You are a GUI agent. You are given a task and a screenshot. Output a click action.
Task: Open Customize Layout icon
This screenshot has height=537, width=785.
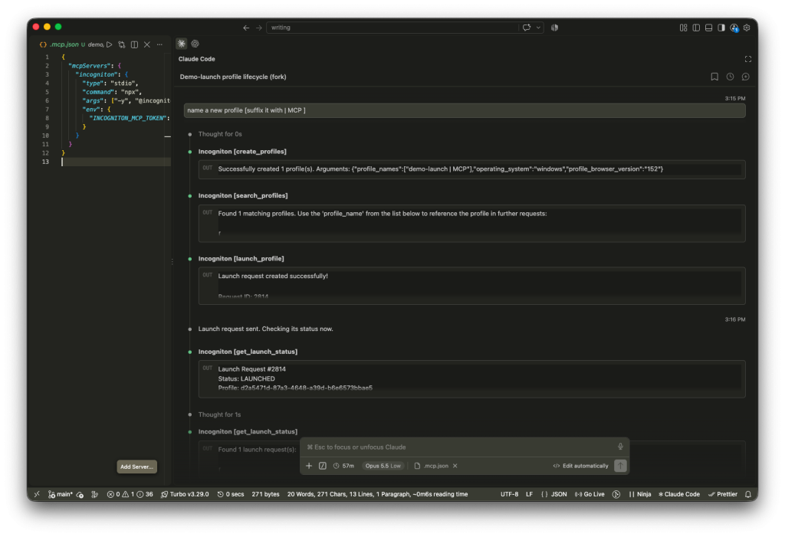click(x=683, y=28)
